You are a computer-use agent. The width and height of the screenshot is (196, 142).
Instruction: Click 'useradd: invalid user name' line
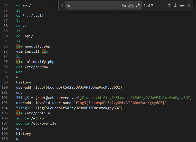pos(91,103)
